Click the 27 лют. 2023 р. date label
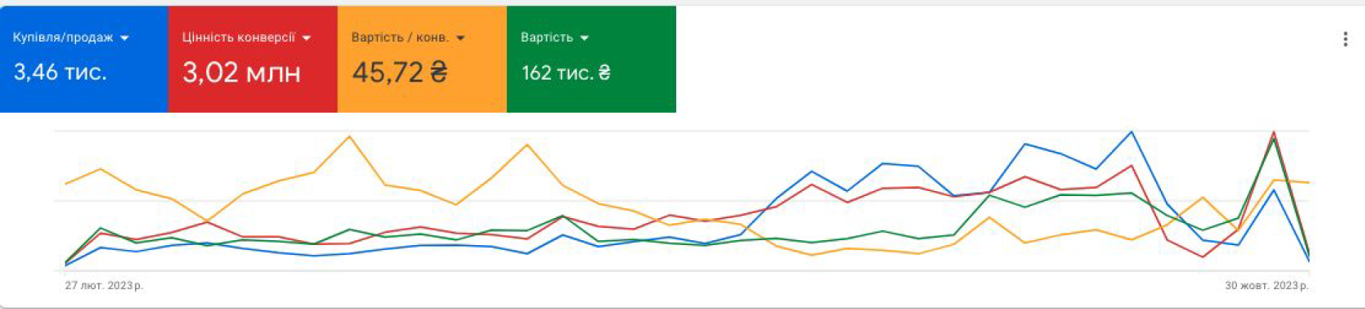The image size is (1365, 309). pyautogui.click(x=104, y=286)
